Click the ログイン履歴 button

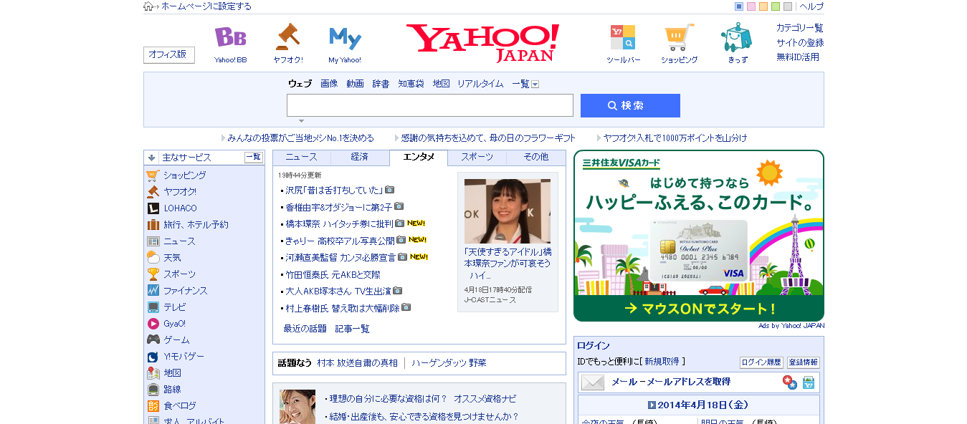click(761, 362)
